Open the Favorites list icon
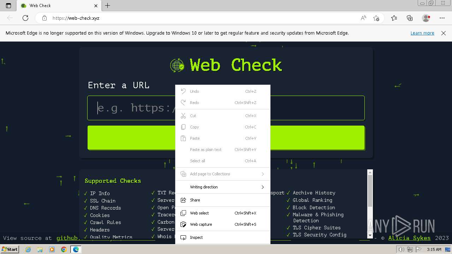Screen dimensions: 452x254 pos(394,18)
